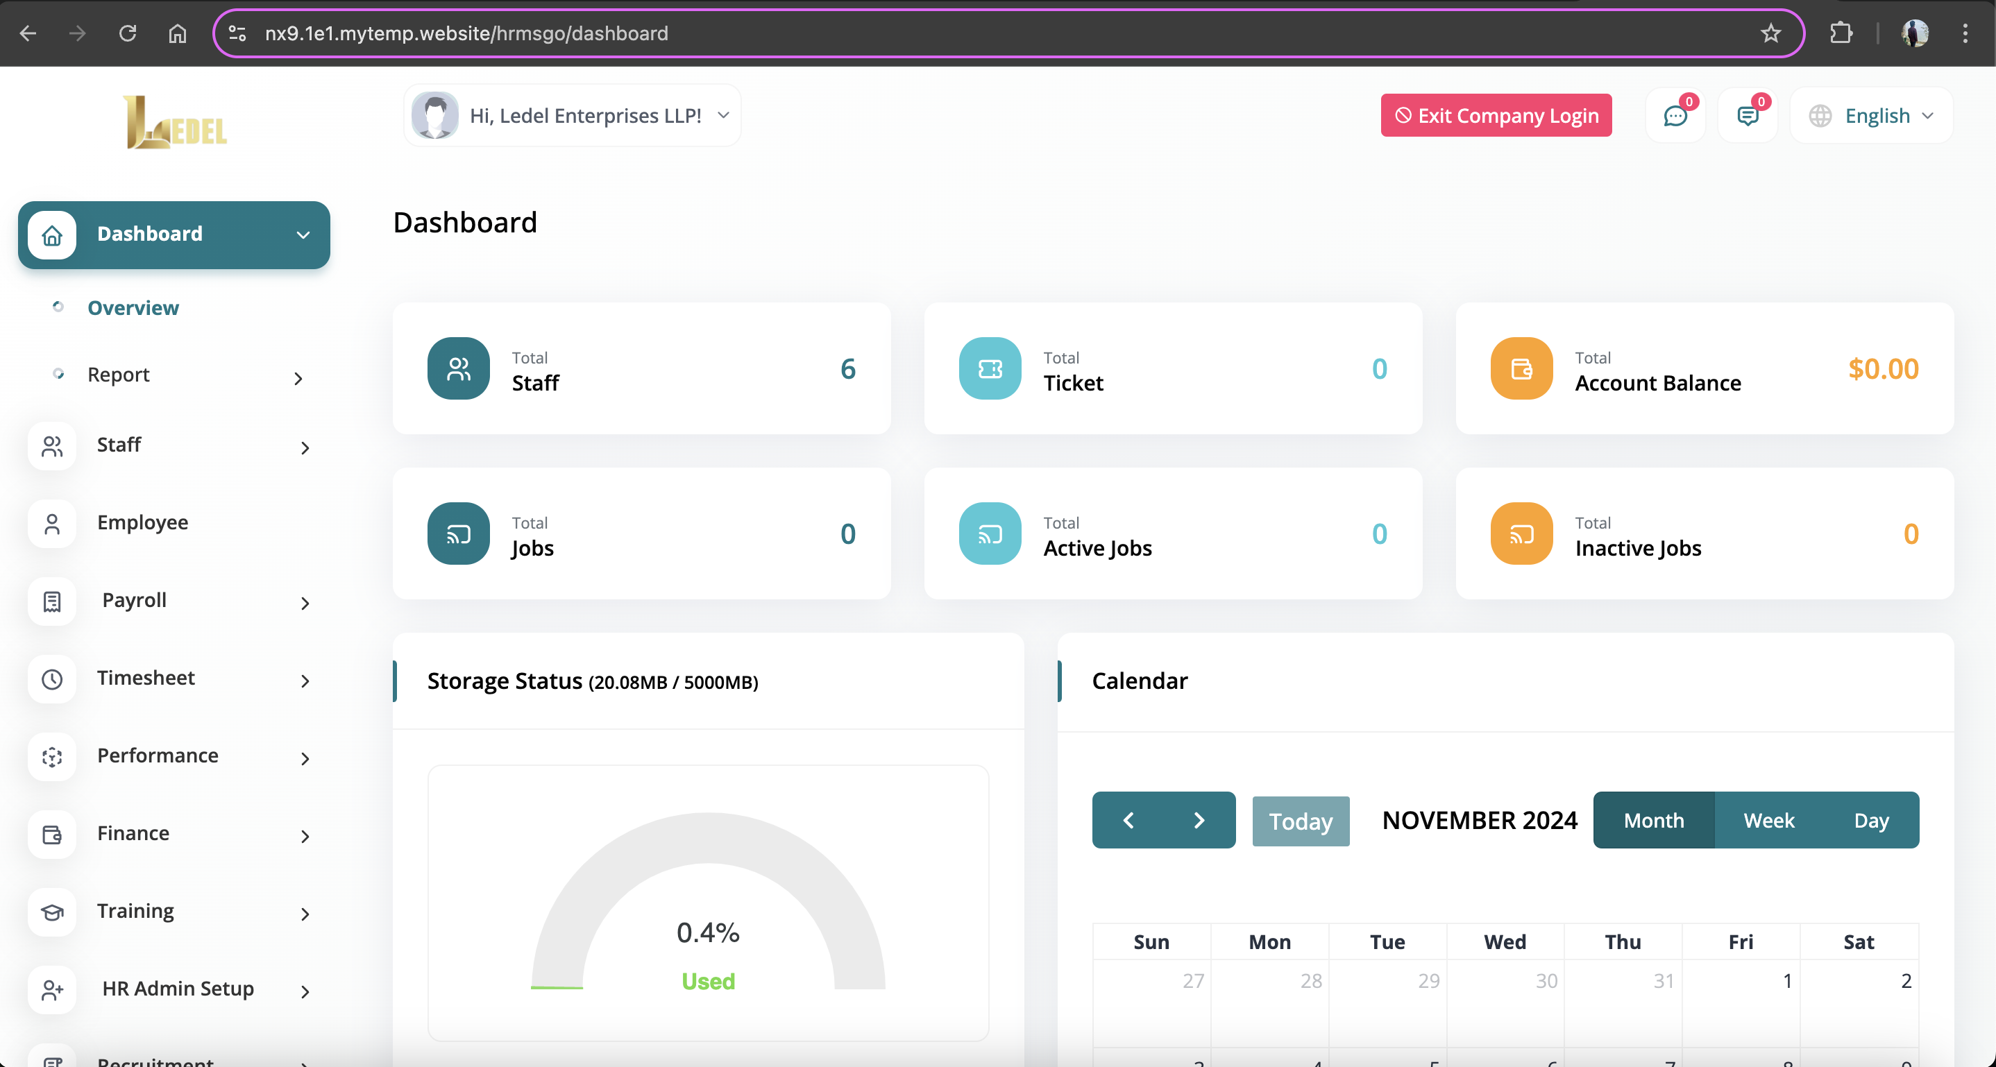Collapse the Dashboard menu chevron

click(303, 234)
